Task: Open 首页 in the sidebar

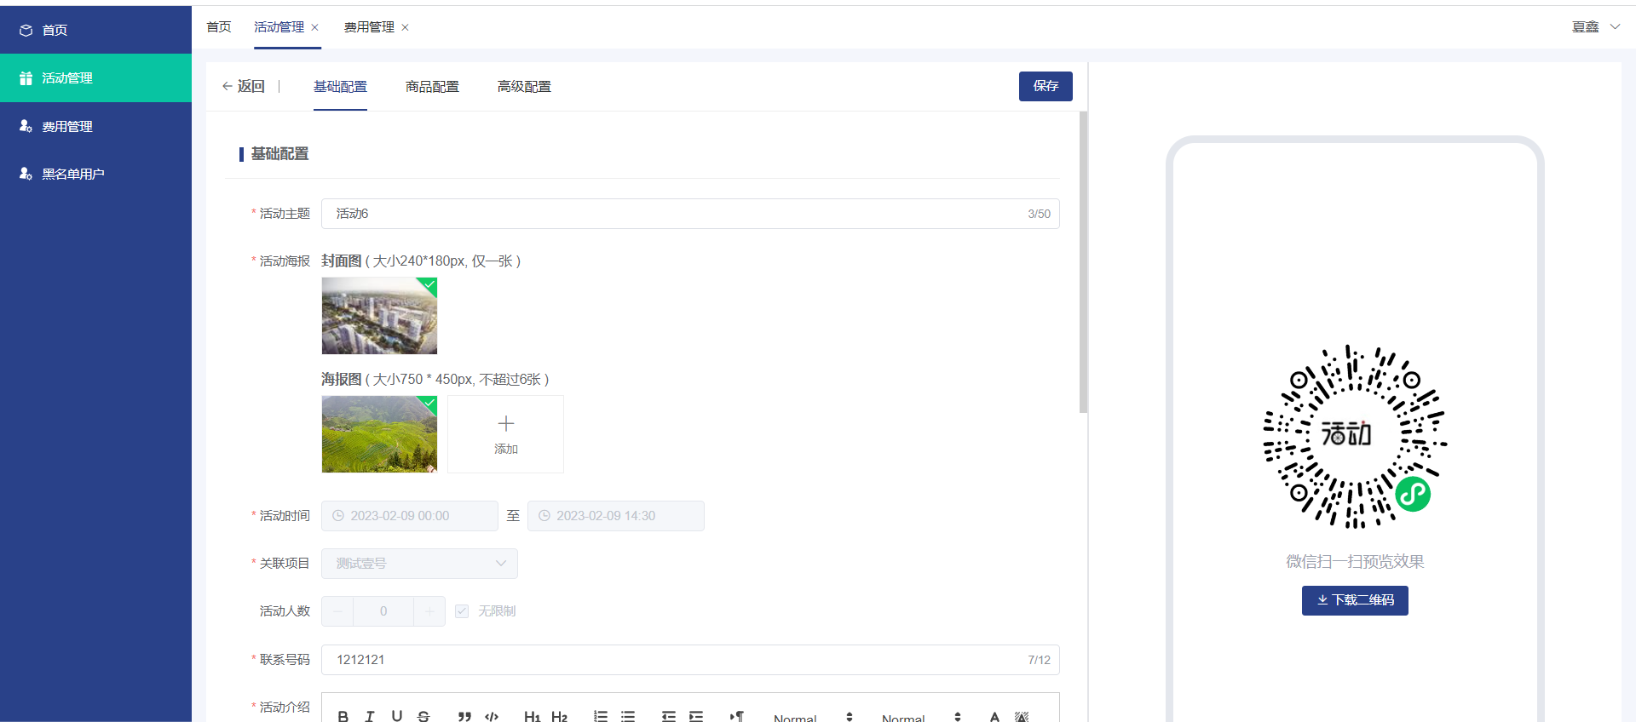Action: pyautogui.click(x=95, y=30)
